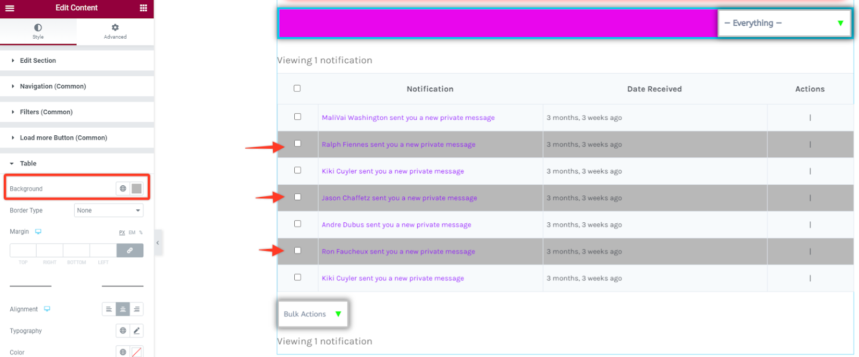Click the Margin RIGHT input field
This screenshot has width=859, height=357.
click(50, 250)
